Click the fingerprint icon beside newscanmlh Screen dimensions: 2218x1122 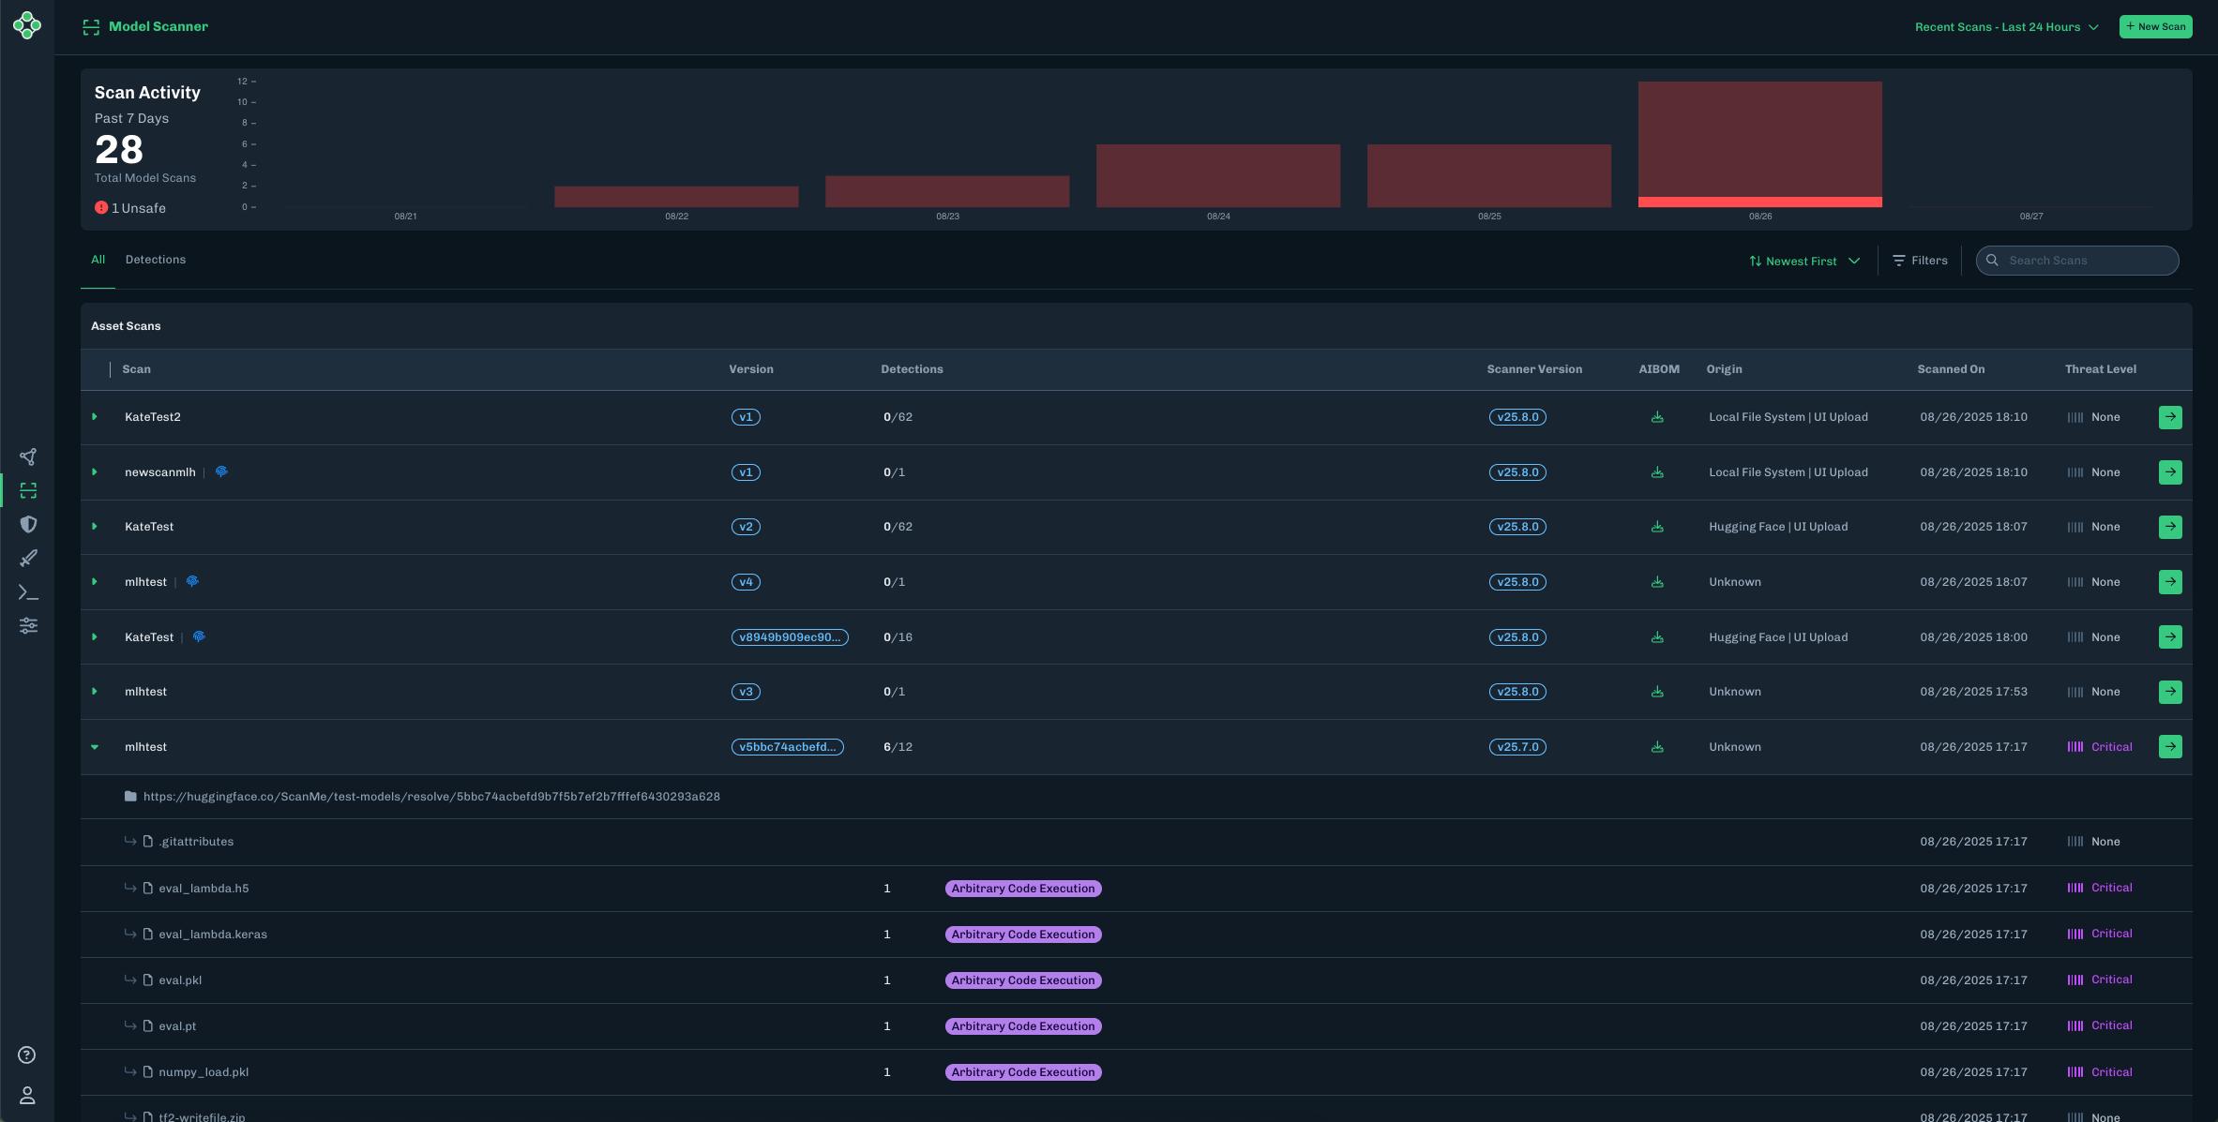coord(221,471)
